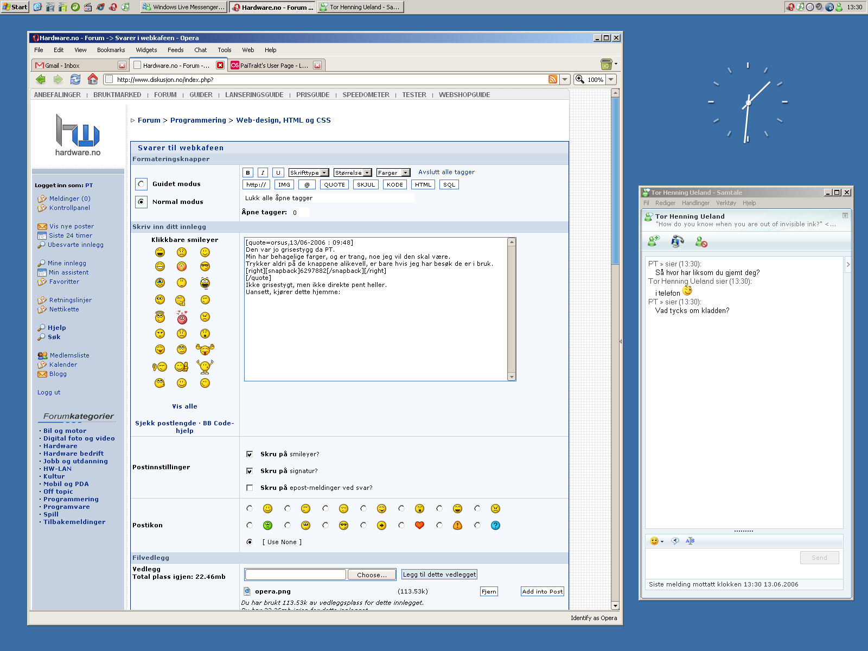
Task: Open the Feeds menu in Opera
Action: [176, 50]
